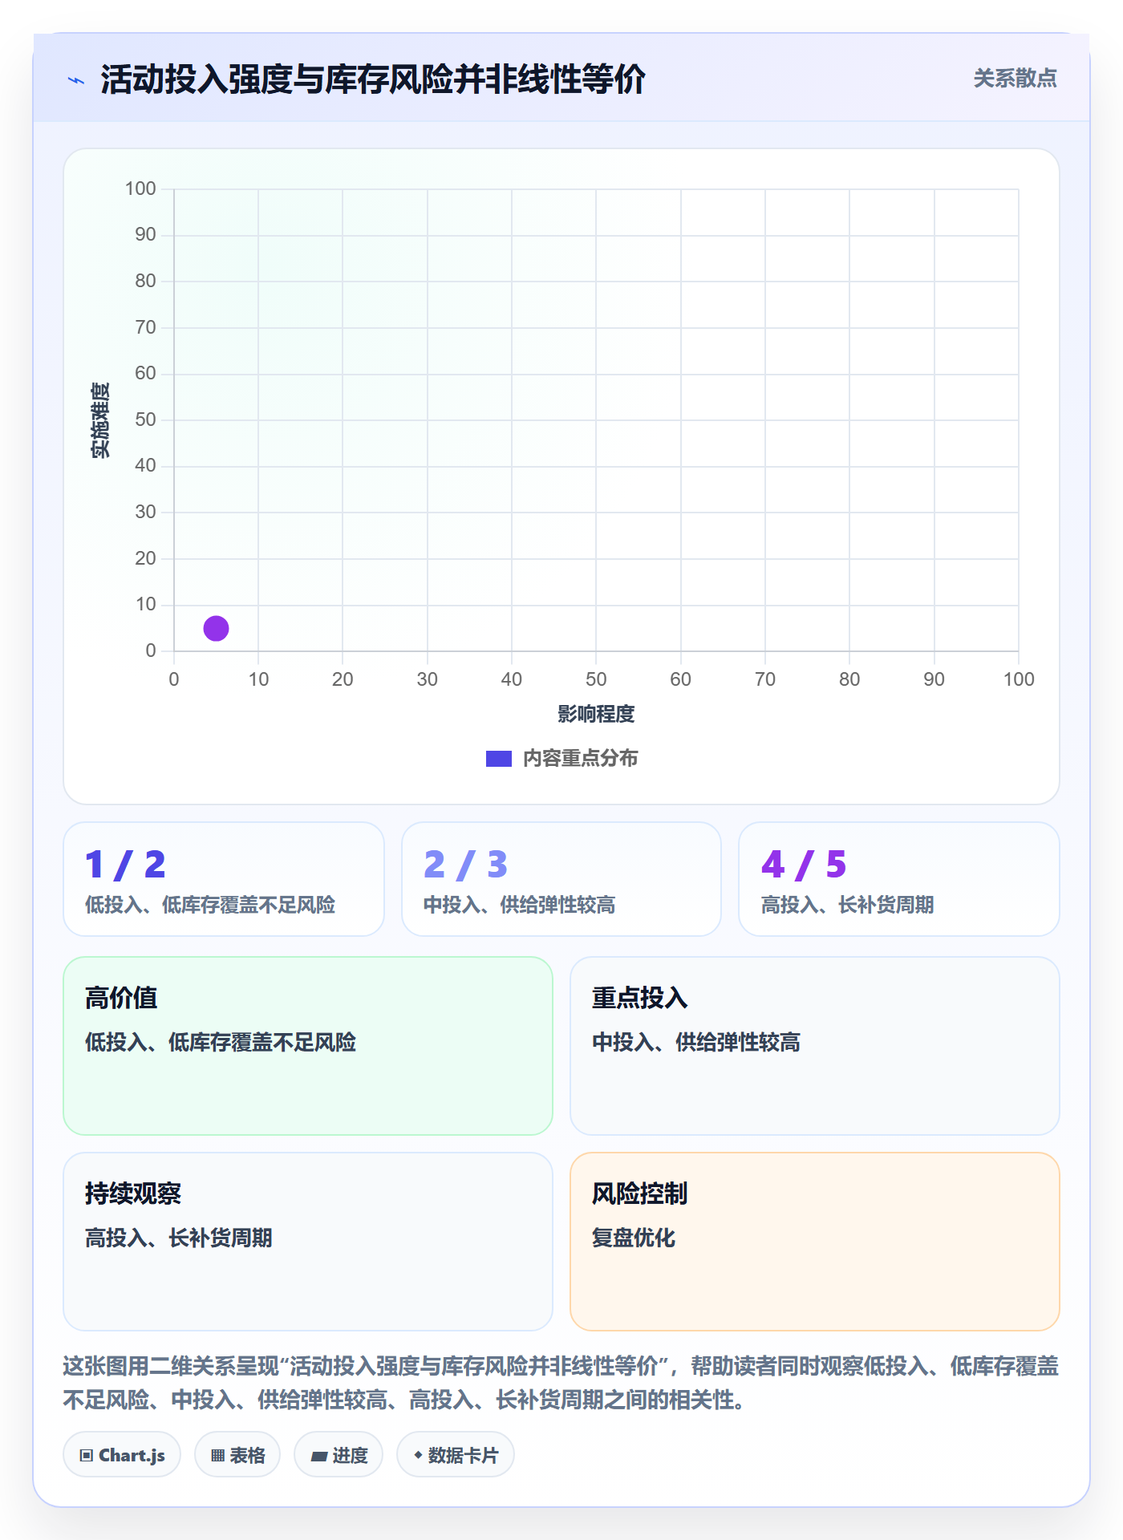Click the 表格 tag chip

click(x=237, y=1454)
